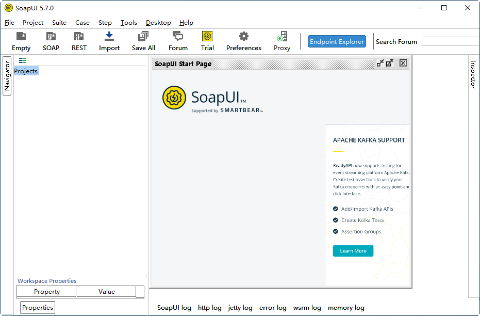Click the Apache Kafka Support heading
Viewport: 480px width, 316px height.
(369, 140)
